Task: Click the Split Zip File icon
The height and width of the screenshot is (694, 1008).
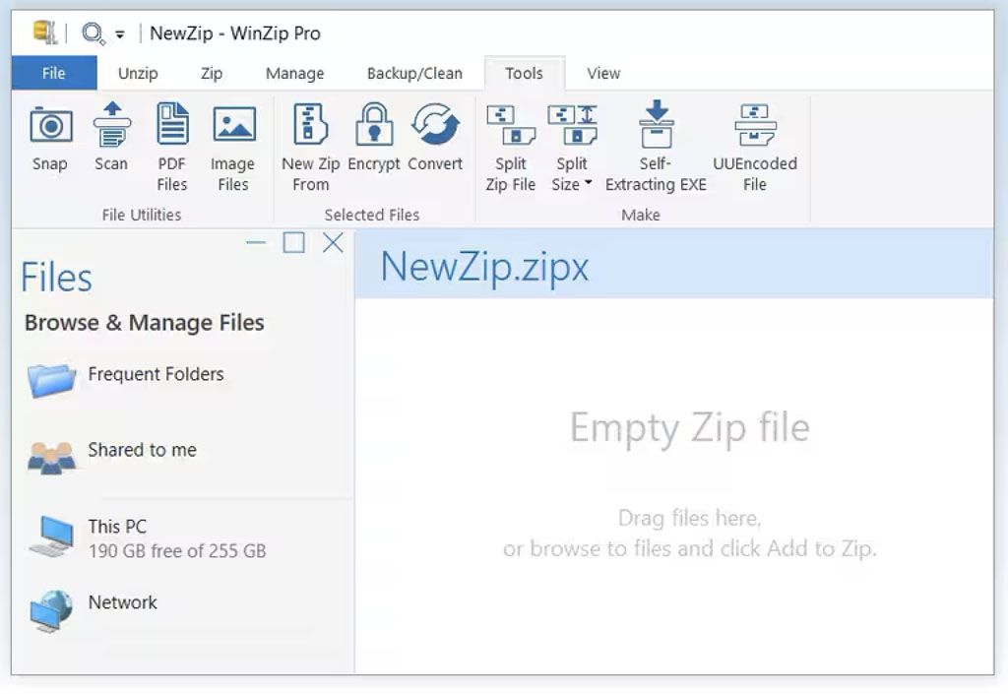Action: tap(511, 125)
